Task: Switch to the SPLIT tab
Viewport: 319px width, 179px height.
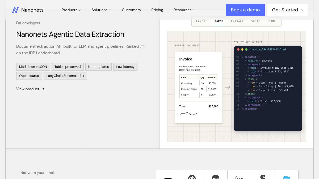Action: pos(256,21)
